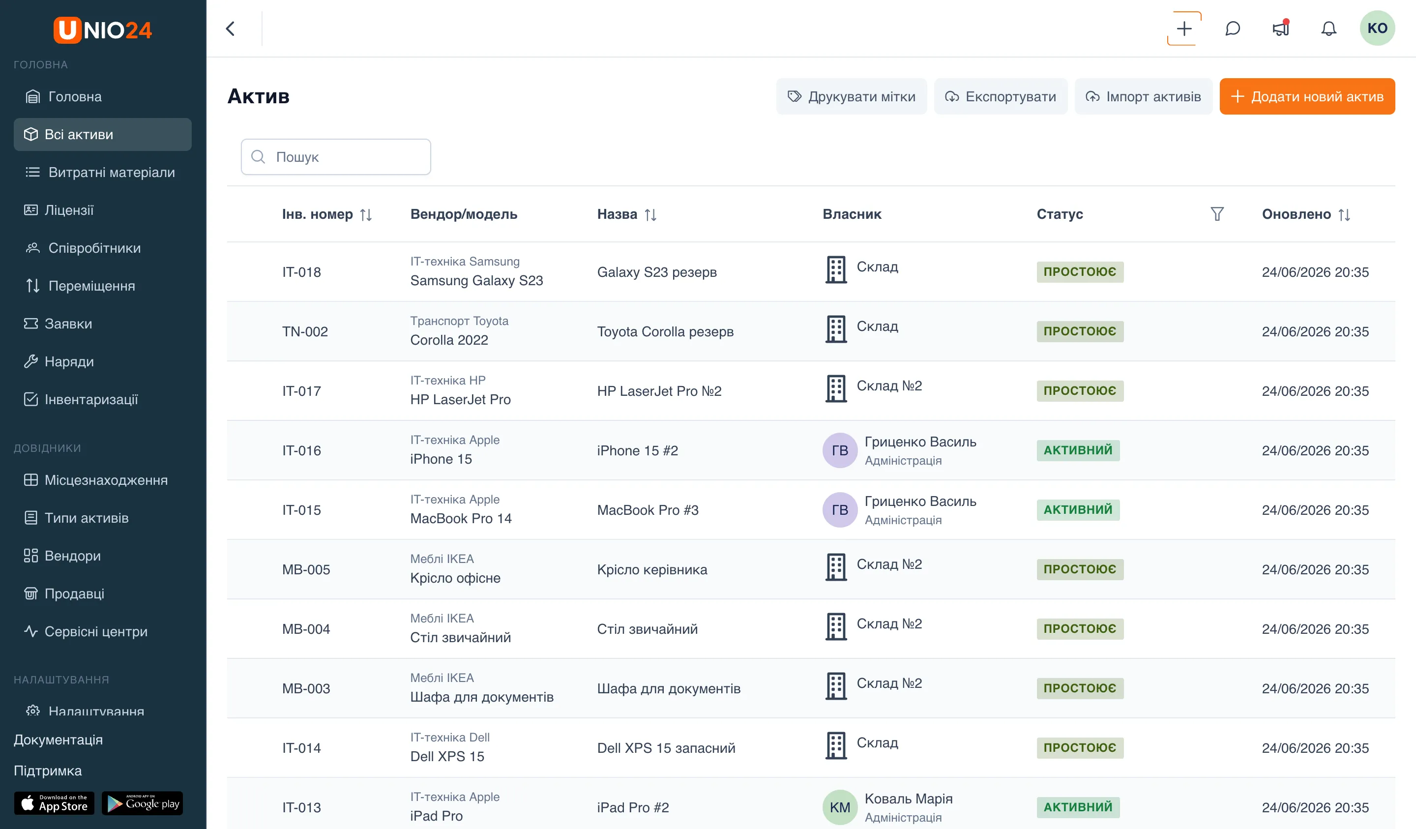This screenshot has height=829, width=1416.
Task: Click the Склад building icon for IT-018
Action: [x=835, y=270]
